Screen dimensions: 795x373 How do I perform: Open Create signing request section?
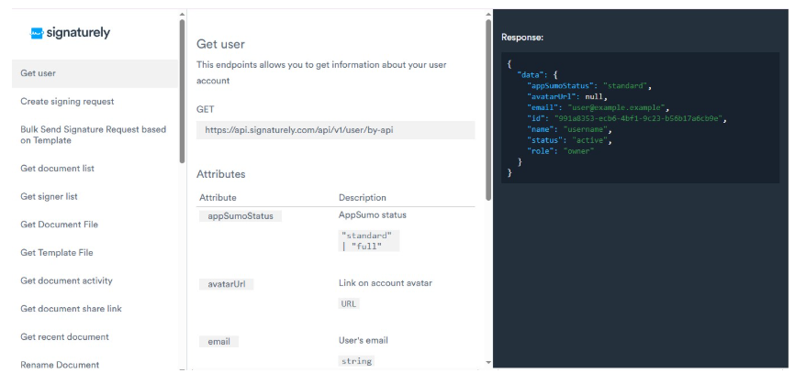point(67,102)
